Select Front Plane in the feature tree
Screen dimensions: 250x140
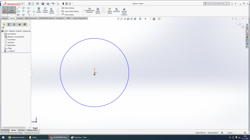click(11, 40)
